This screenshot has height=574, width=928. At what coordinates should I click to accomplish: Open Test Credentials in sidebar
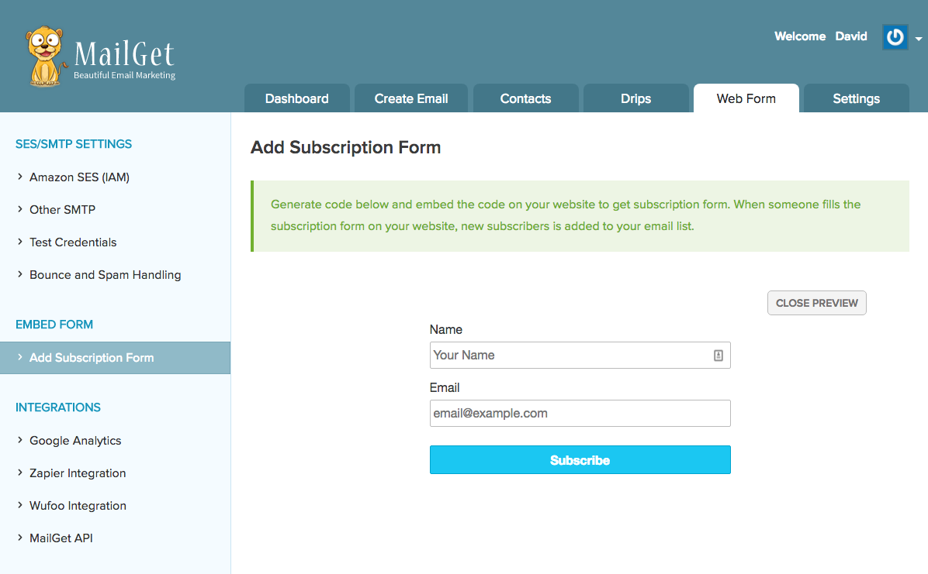(73, 242)
